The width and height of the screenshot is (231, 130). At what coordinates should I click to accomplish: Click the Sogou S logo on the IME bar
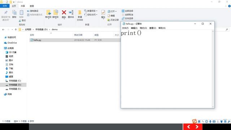195,121
